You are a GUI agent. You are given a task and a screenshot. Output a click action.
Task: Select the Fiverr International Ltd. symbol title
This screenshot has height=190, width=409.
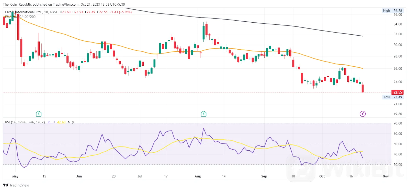(24, 12)
